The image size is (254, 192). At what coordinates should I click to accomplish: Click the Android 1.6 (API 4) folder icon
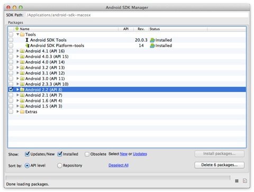pyautogui.click(x=22, y=101)
